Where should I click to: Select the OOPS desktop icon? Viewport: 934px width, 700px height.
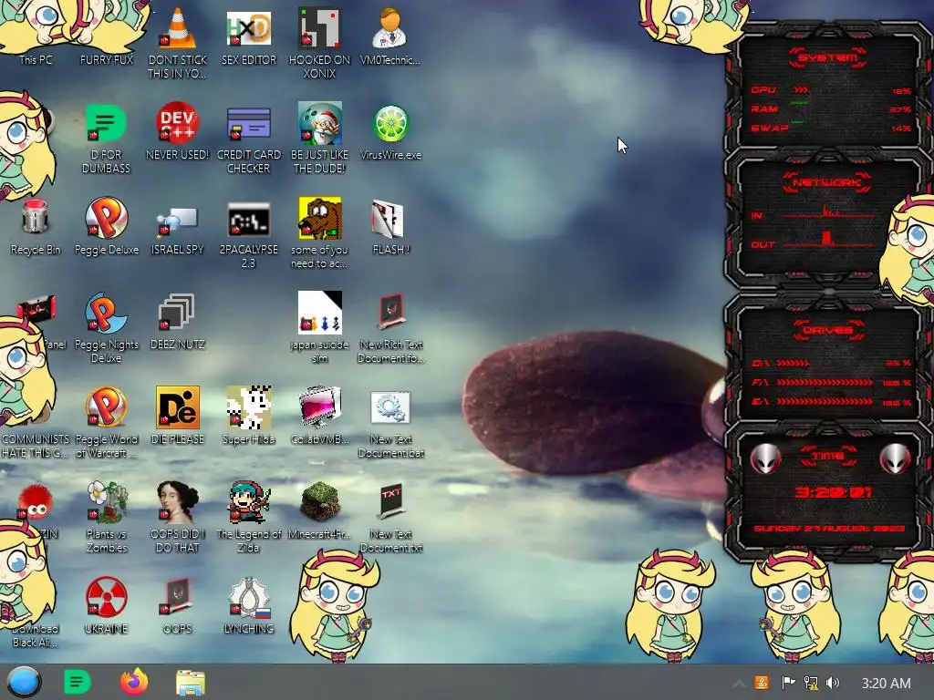tap(178, 605)
